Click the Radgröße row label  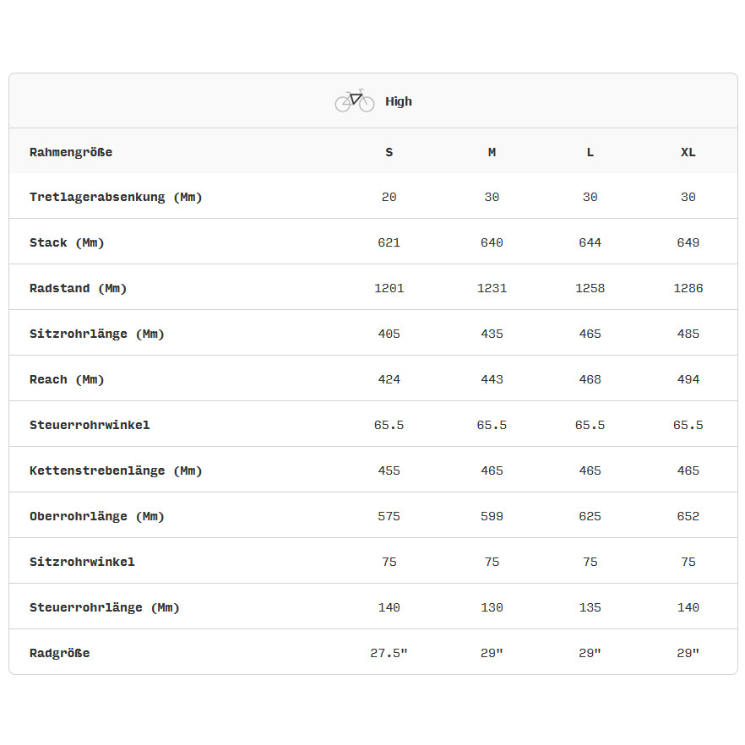(59, 653)
